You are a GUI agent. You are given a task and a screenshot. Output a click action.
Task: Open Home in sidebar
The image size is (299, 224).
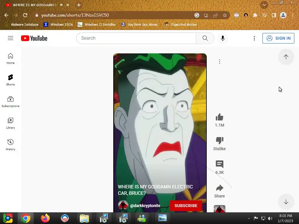point(11,58)
